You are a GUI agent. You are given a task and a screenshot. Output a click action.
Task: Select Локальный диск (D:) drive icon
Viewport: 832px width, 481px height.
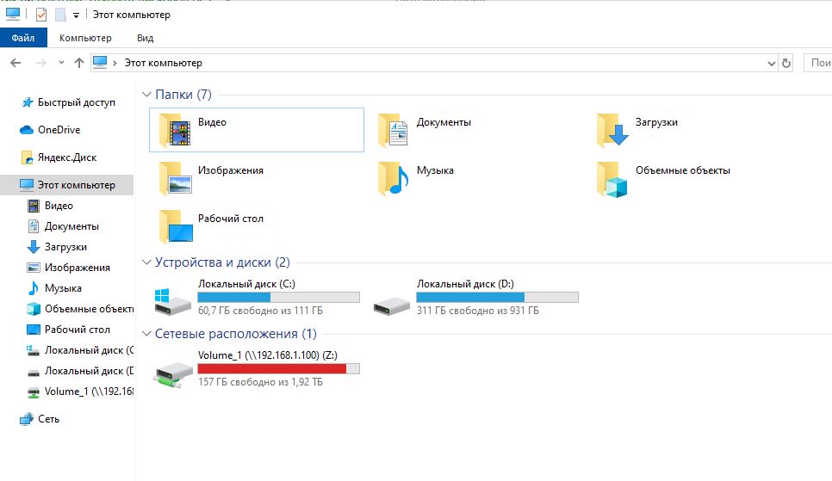(392, 301)
